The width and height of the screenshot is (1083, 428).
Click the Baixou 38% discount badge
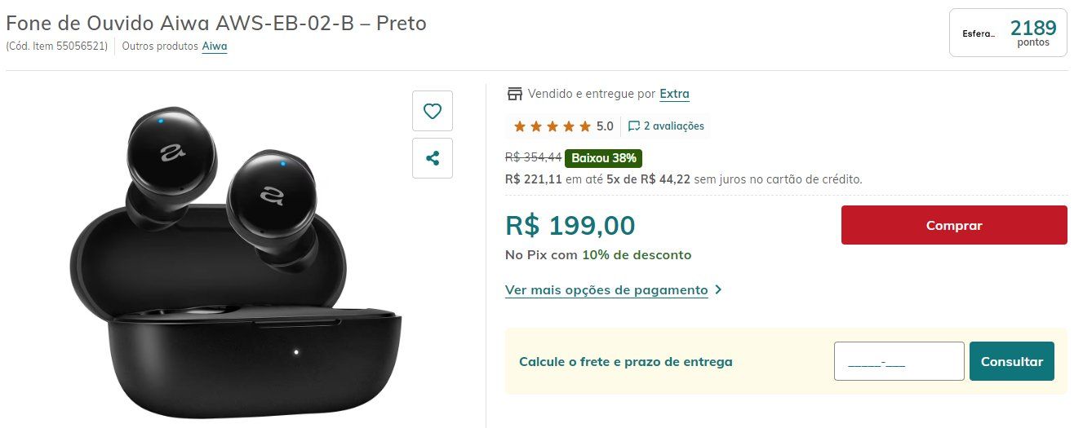(x=605, y=157)
